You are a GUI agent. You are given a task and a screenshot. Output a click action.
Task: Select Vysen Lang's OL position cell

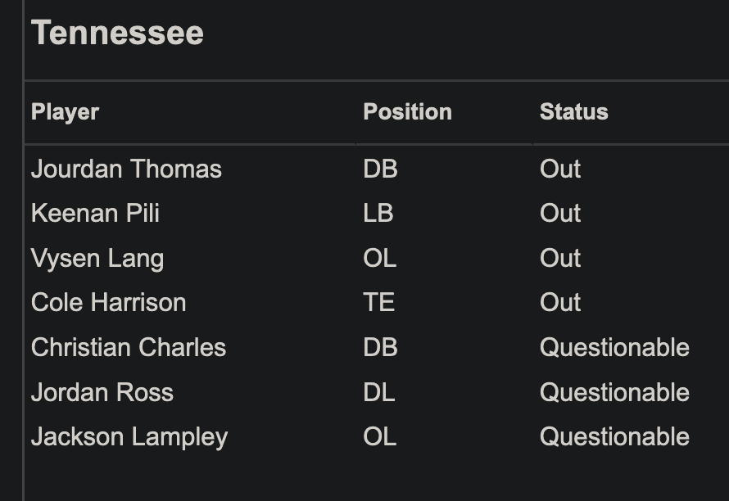tap(379, 259)
